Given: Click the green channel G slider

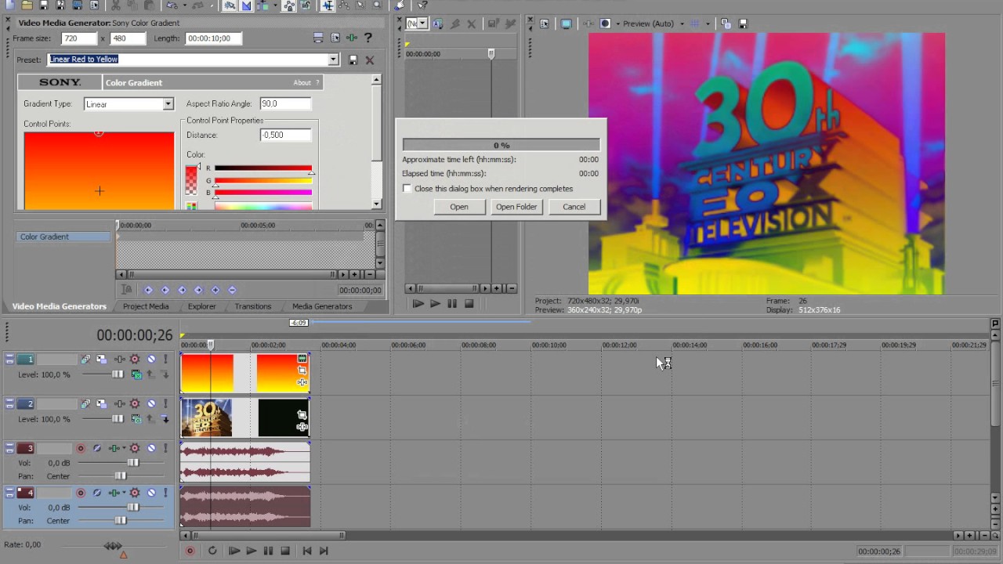Looking at the screenshot, I should point(263,181).
